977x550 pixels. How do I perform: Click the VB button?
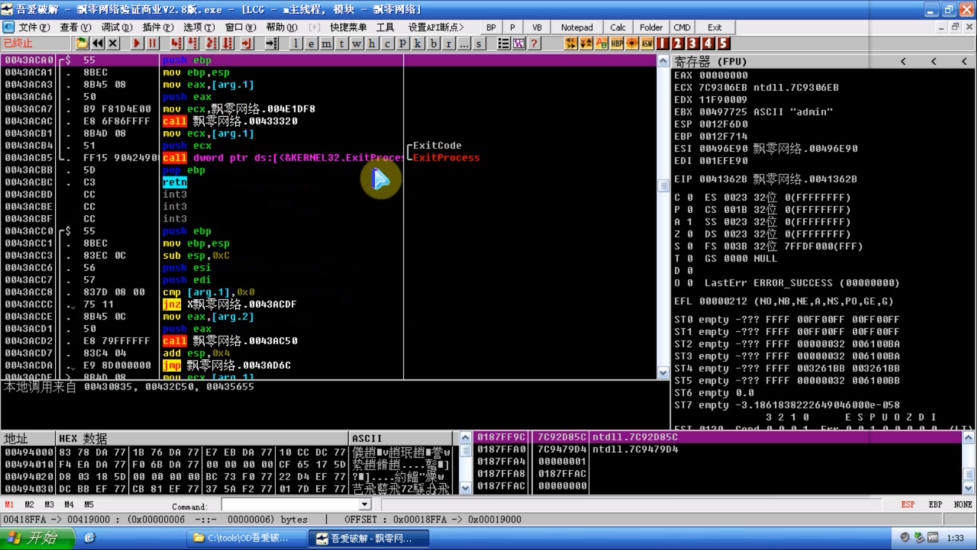tap(537, 28)
